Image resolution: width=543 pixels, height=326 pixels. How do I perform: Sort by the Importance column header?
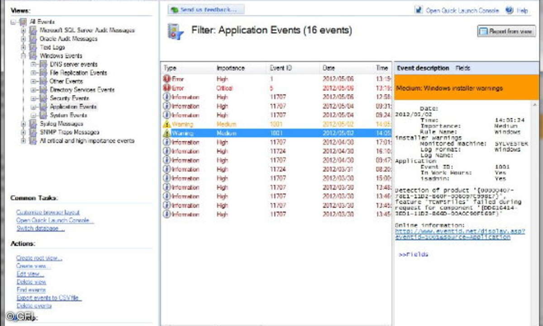pos(241,68)
